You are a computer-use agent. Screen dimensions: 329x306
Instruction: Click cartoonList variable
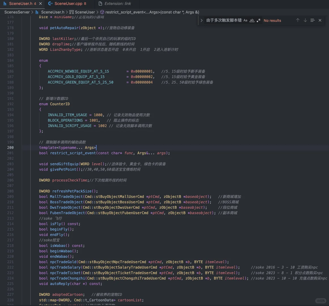pos(130,300)
